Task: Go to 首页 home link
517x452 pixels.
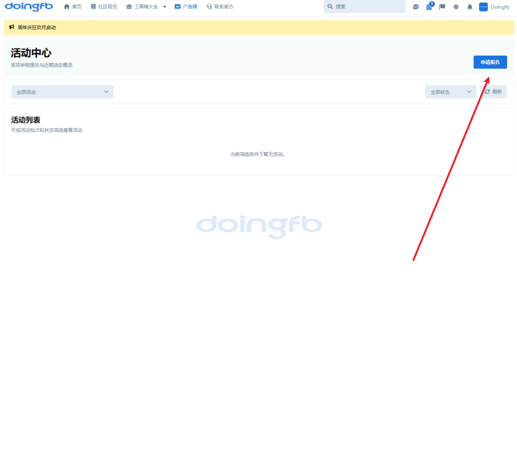Action: coord(73,7)
